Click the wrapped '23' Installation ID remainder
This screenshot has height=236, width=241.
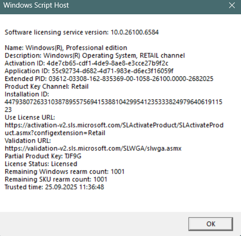tap(8, 110)
